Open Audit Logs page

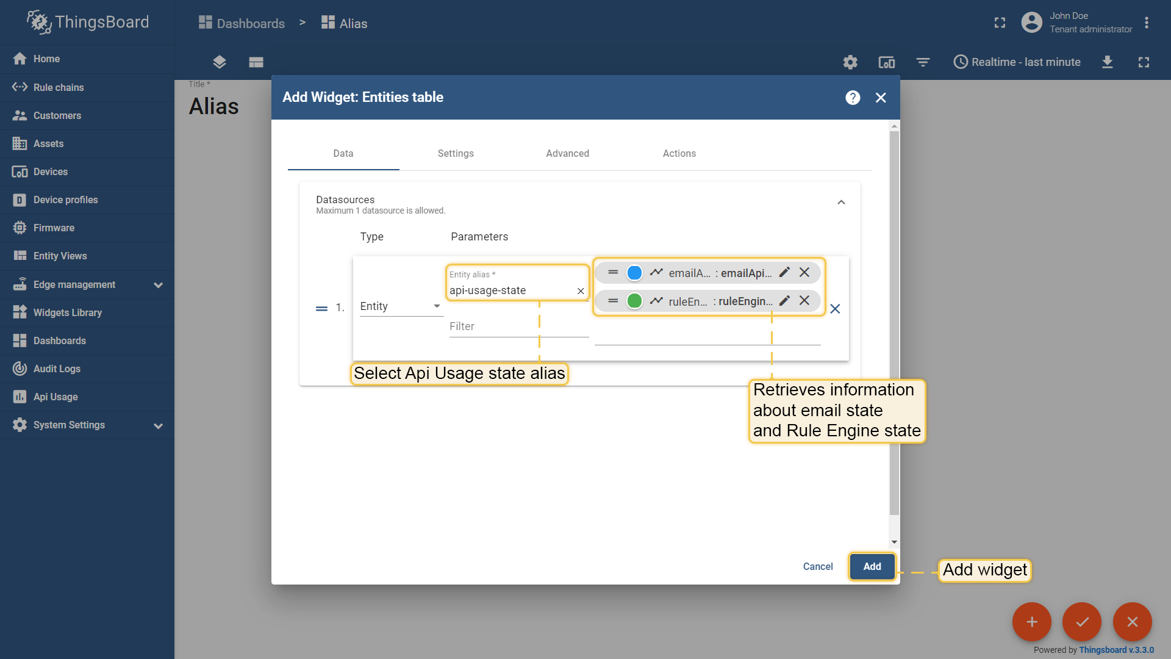point(87,369)
